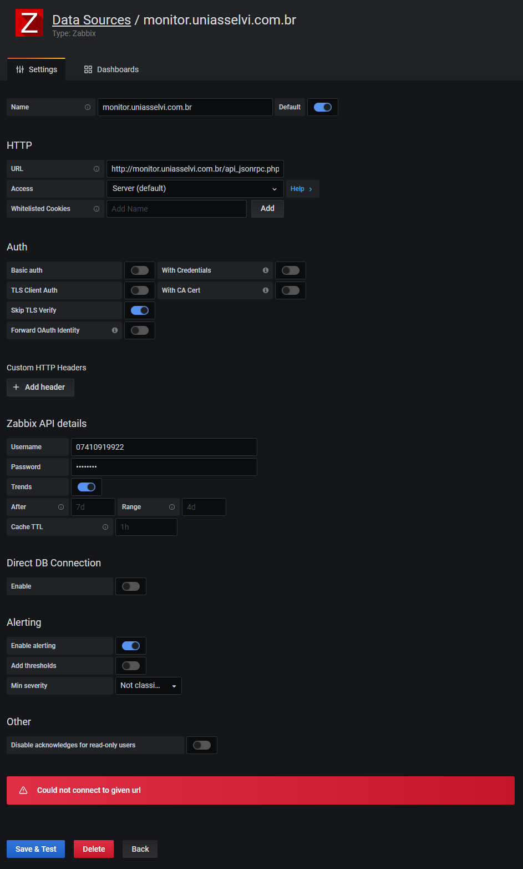523x869 pixels.
Task: Click the warning triangle icon in error banner
Action: (x=23, y=790)
